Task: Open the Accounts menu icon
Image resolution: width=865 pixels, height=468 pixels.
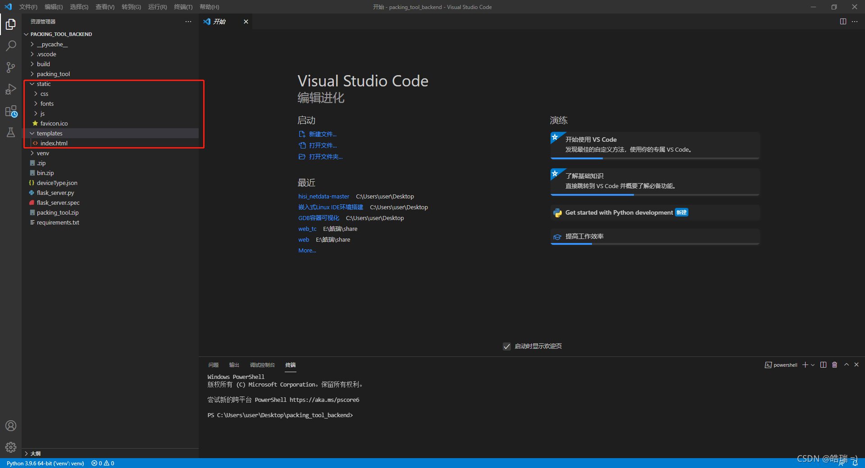Action: 11,426
